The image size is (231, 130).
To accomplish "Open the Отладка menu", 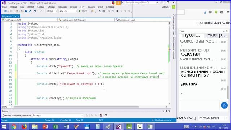I will (51, 7).
